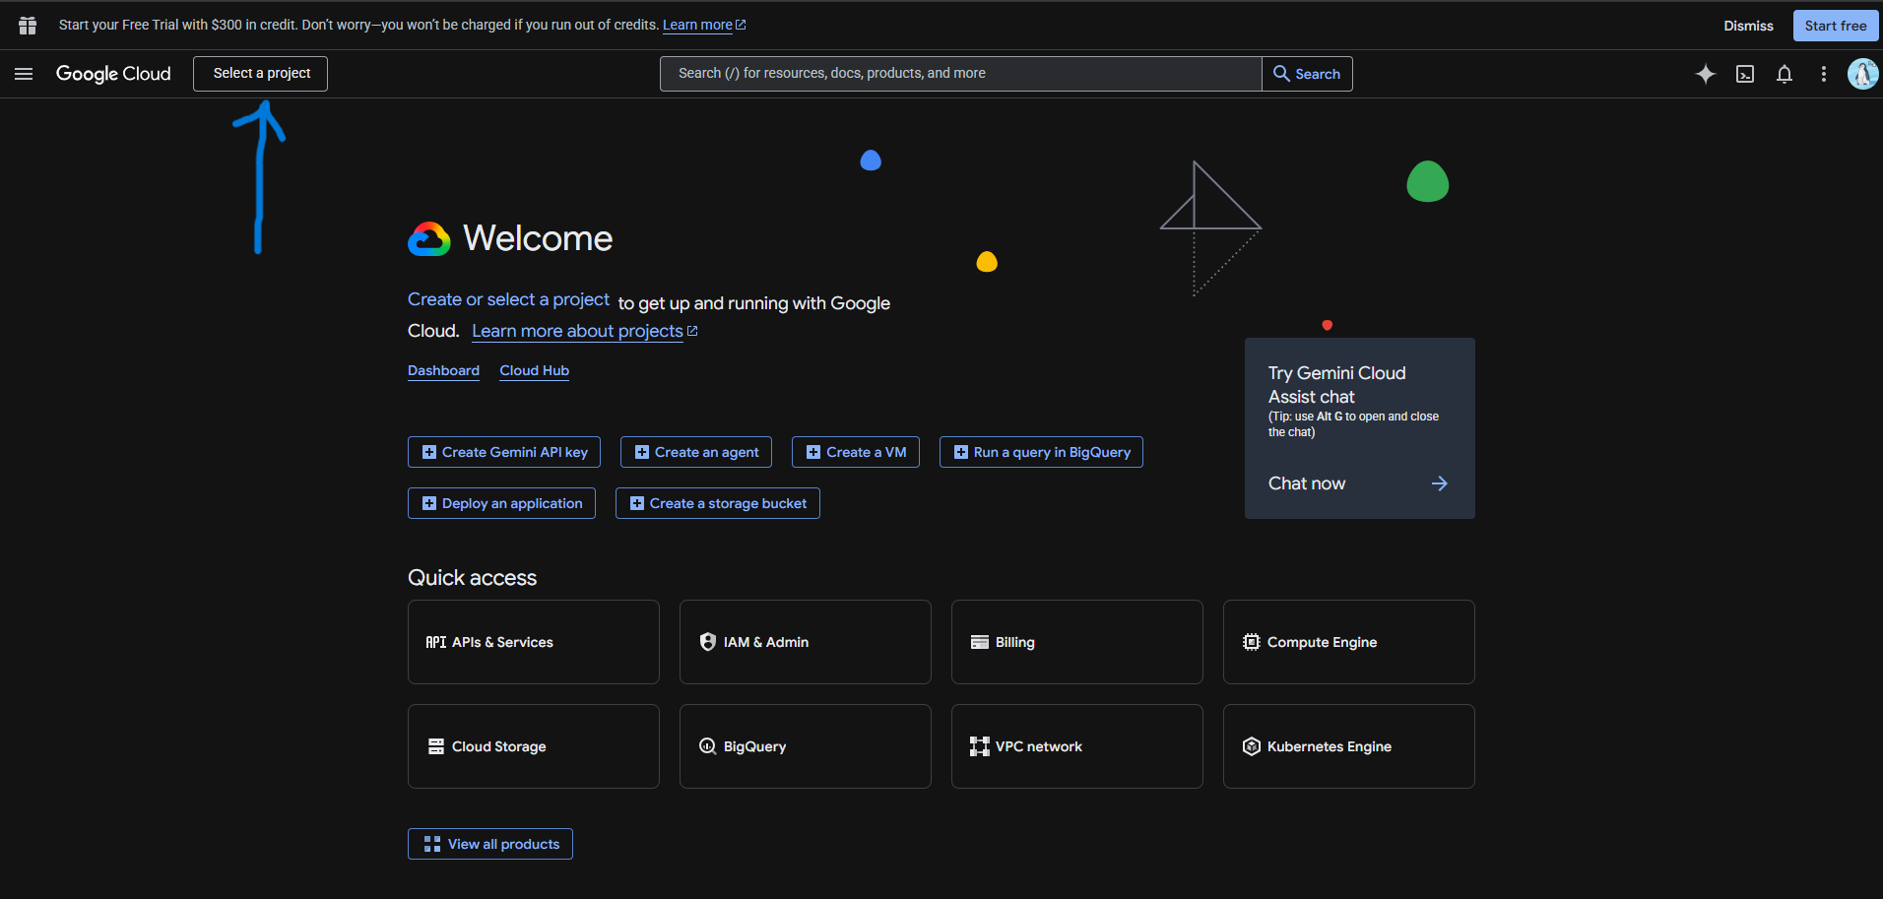Click the Quick access heading
1883x899 pixels.
473,578
